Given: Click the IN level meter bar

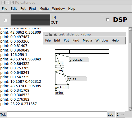Looking at the screenshot, I should (x=30, y=17).
